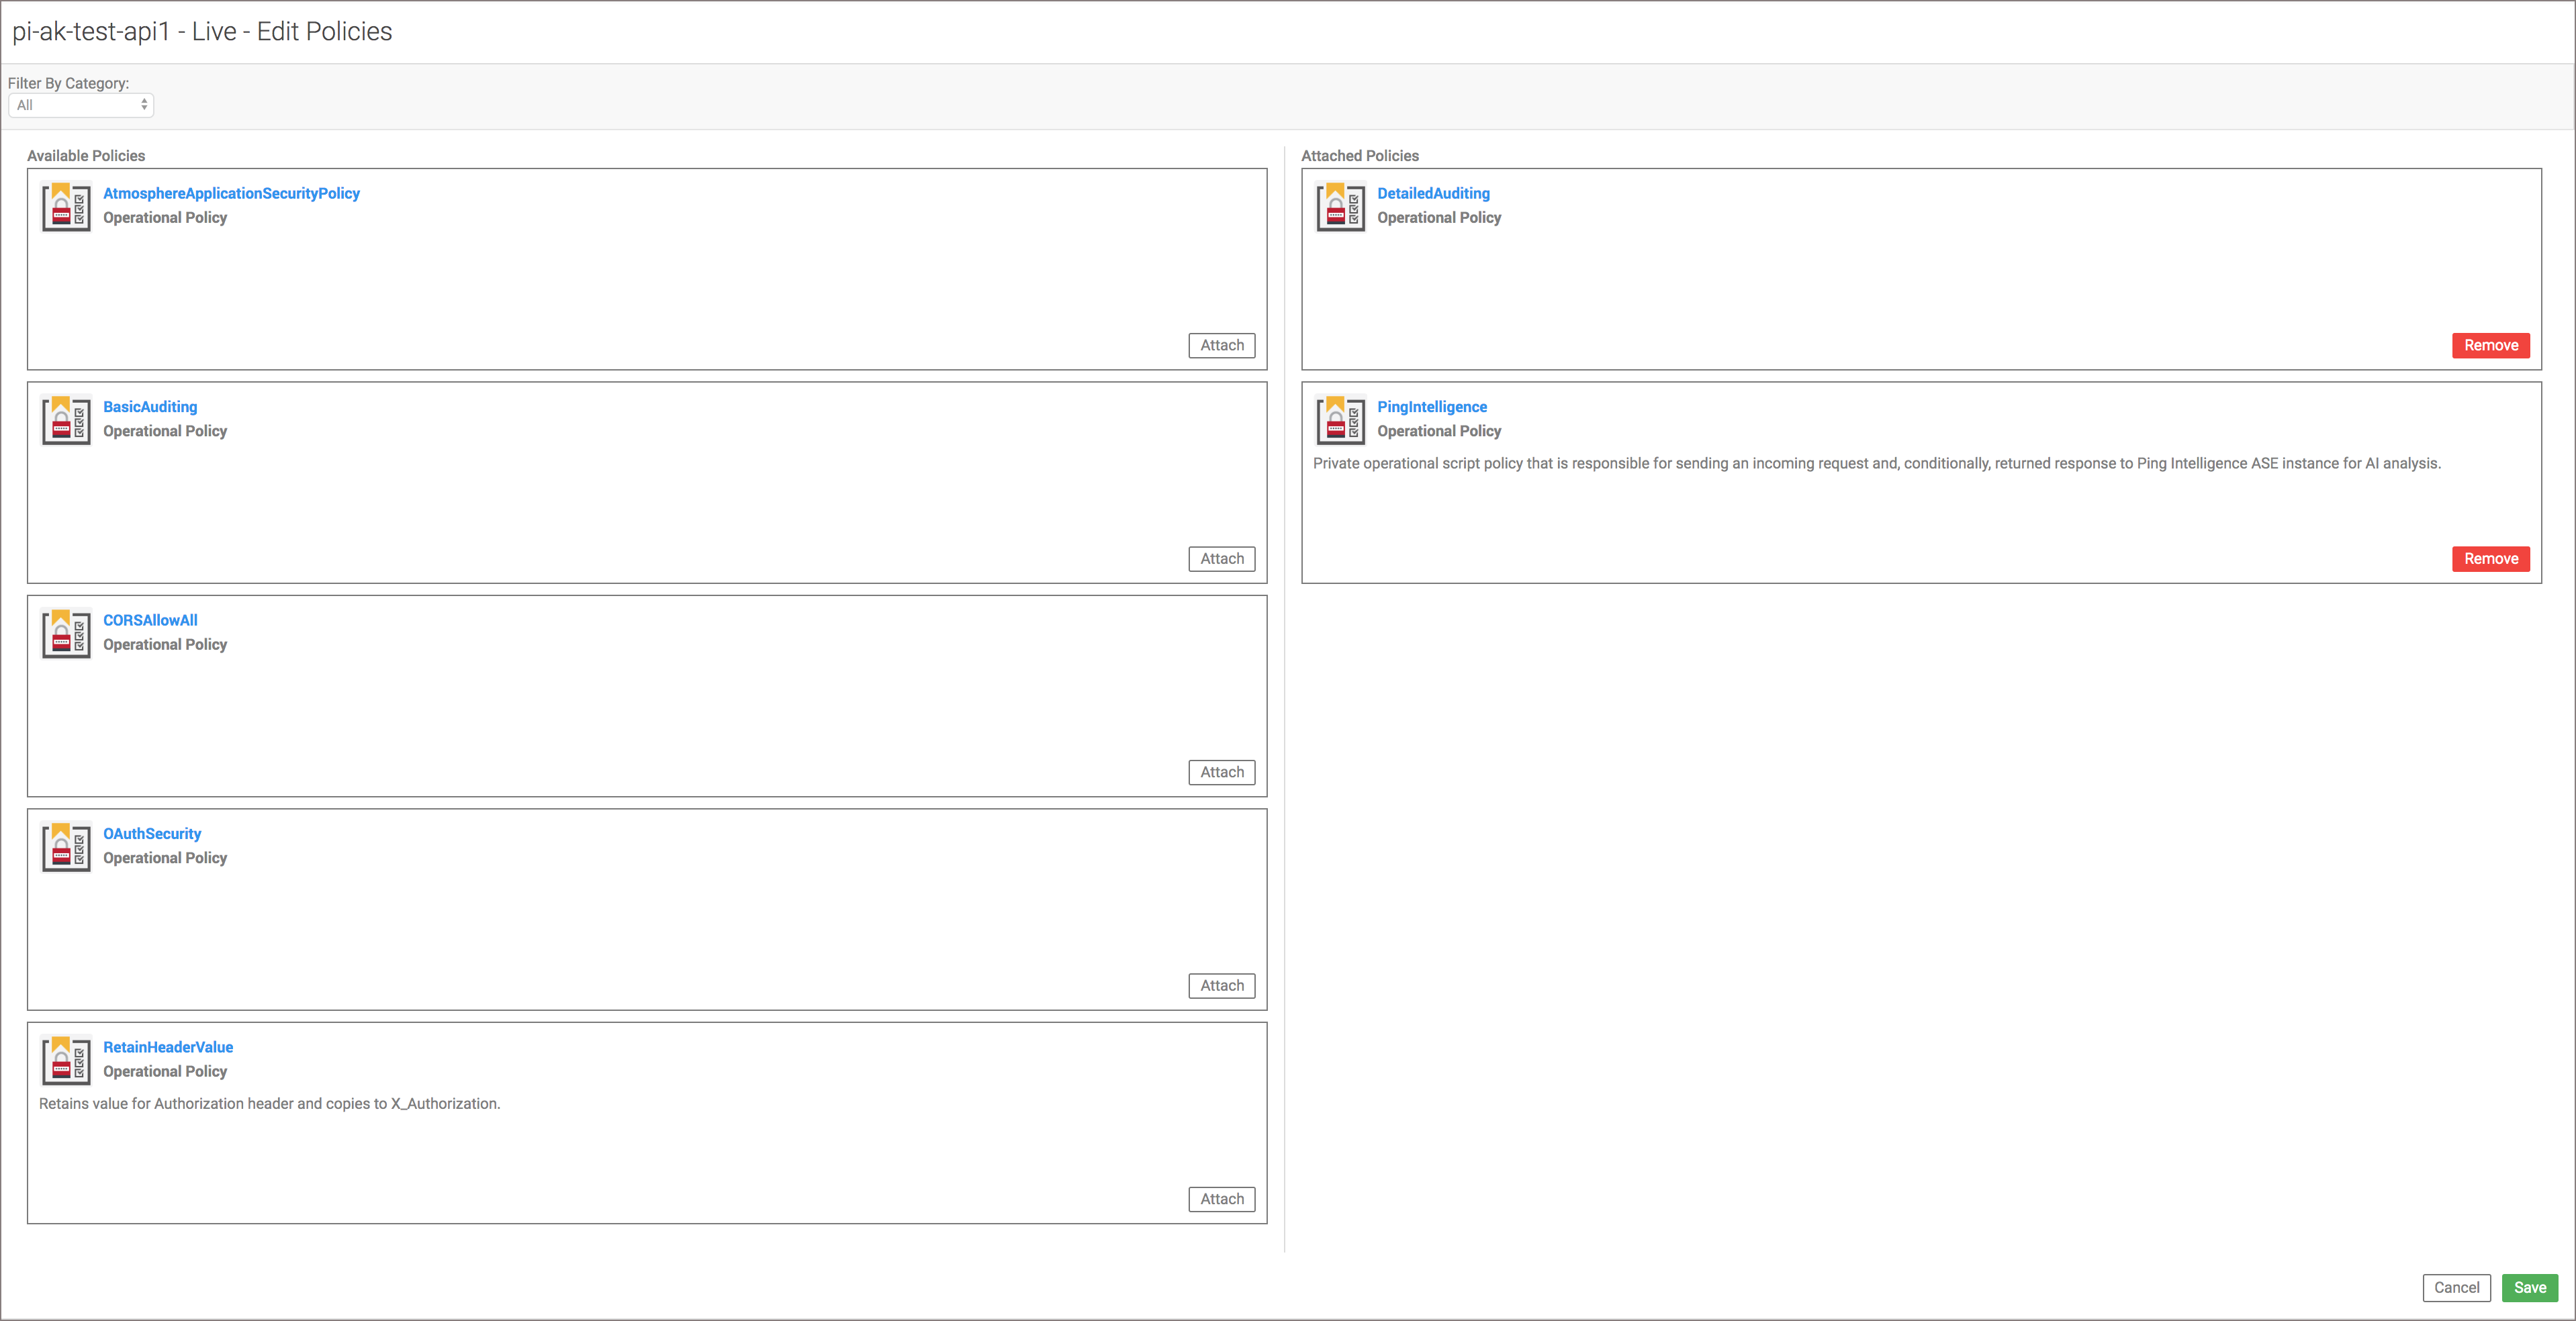Attach the RetainHeaderValue policy
The width and height of the screenshot is (2576, 1321).
point(1221,1199)
